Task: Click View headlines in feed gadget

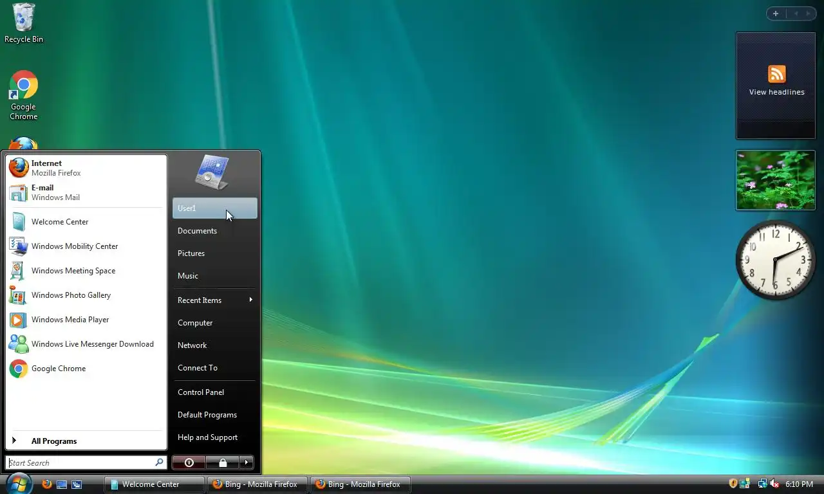Action: point(776,92)
